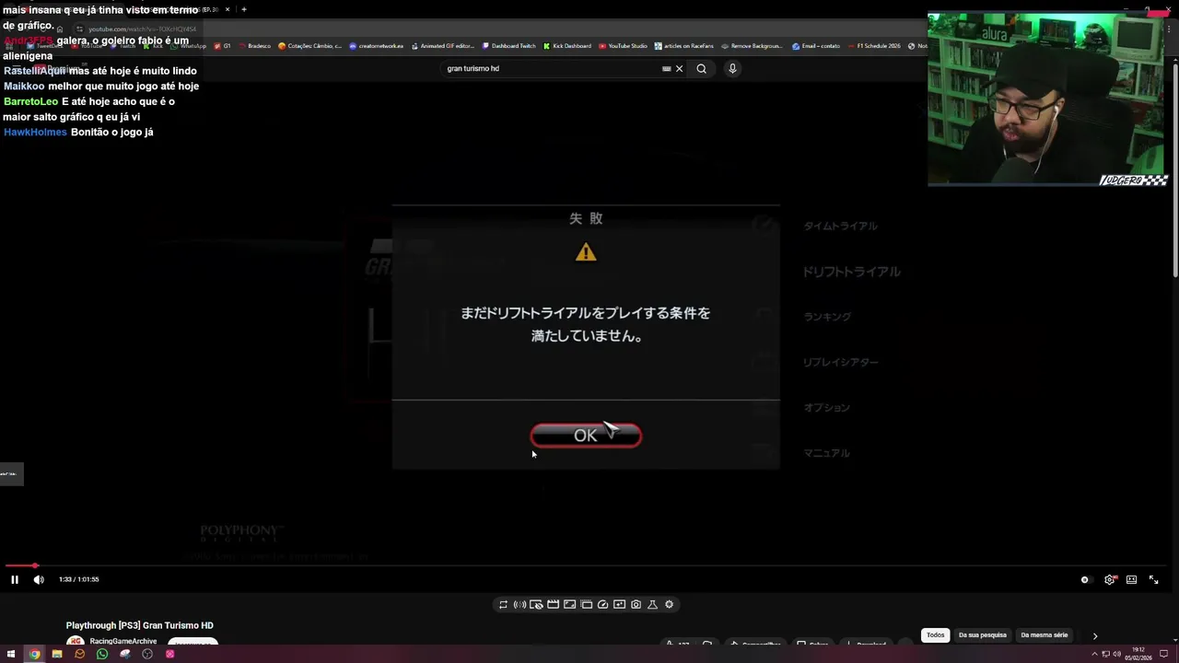Open File Explorer from the taskbar
Image resolution: width=1179 pixels, height=663 pixels.
click(x=57, y=654)
